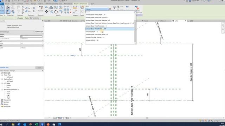The width and height of the screenshot is (225, 126).
Task: Open the Create ribbon tab
Action: (7, 4)
